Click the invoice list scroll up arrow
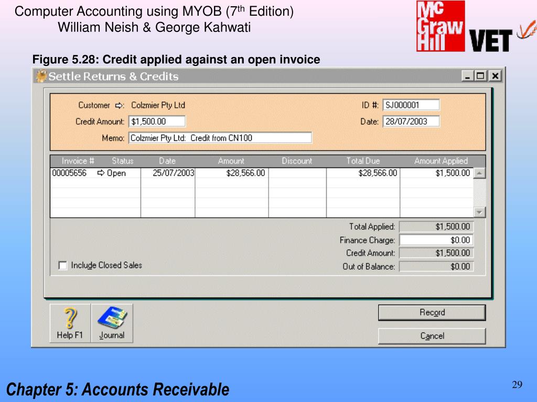This screenshot has height=402, width=537. pyautogui.click(x=479, y=173)
